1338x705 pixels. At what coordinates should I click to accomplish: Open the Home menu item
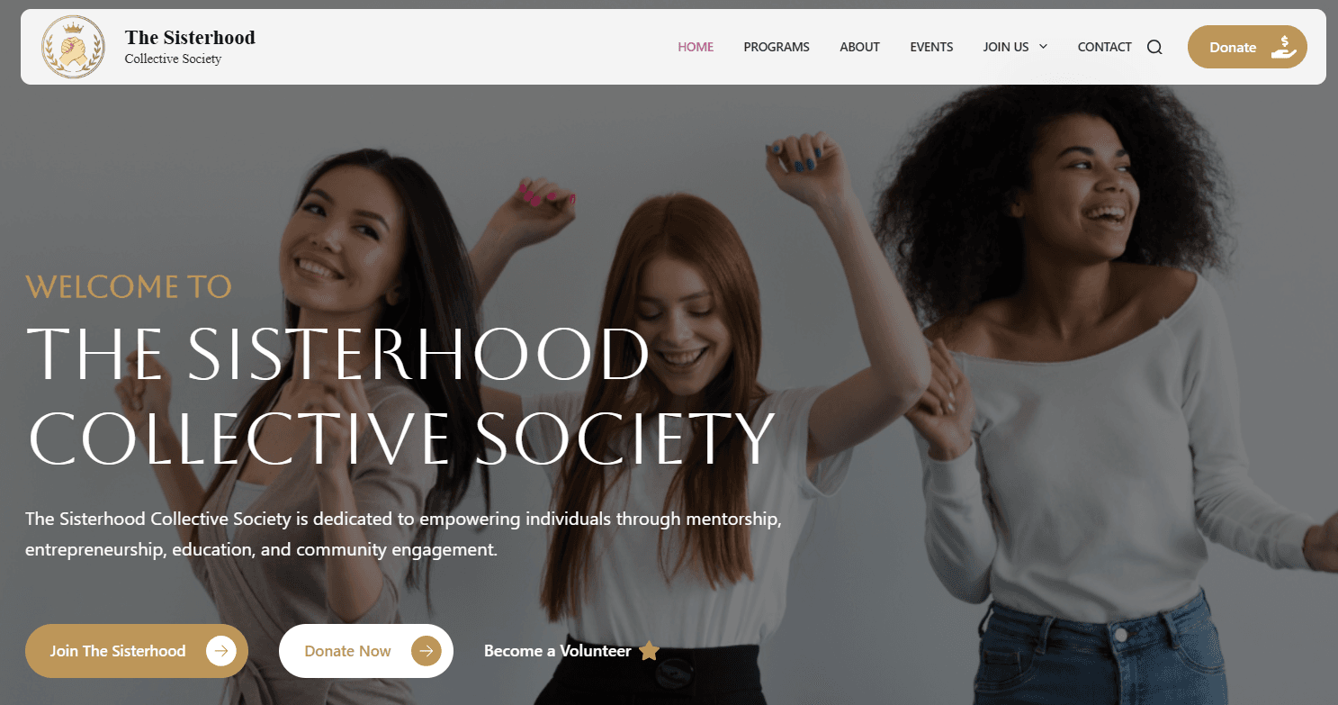point(696,47)
